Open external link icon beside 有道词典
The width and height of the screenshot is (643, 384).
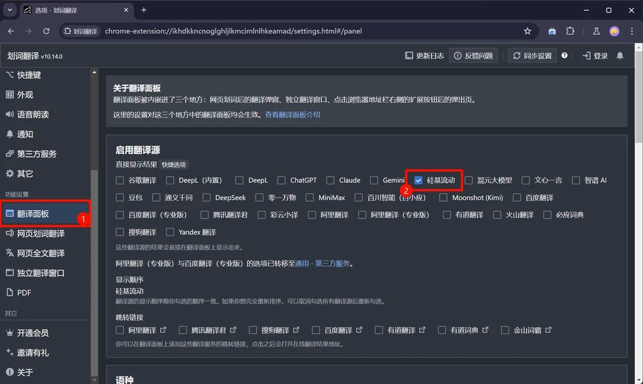(x=485, y=330)
